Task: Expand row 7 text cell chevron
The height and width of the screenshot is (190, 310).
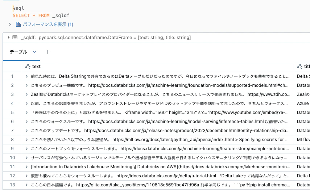Action: point(26,131)
